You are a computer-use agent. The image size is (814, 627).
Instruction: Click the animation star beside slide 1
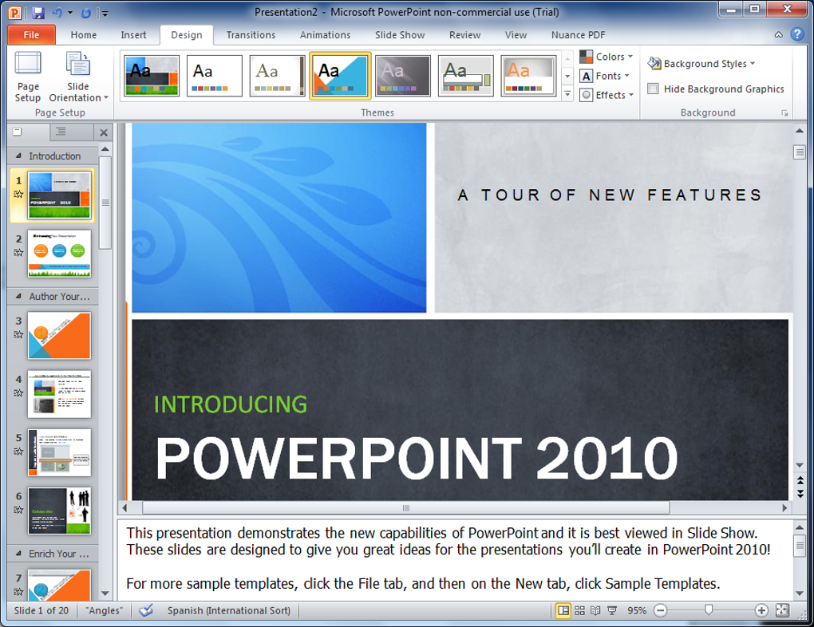(x=18, y=194)
